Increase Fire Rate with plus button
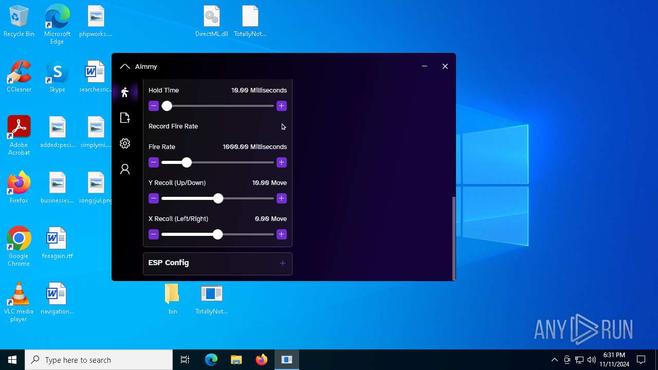Screen dimensions: 658x370 click(281, 162)
